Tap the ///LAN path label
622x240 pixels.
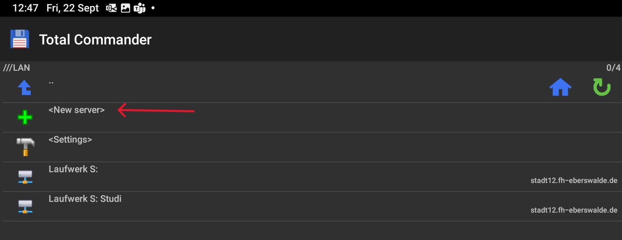pos(17,68)
